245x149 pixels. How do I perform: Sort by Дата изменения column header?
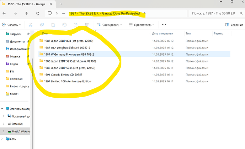[163, 34]
